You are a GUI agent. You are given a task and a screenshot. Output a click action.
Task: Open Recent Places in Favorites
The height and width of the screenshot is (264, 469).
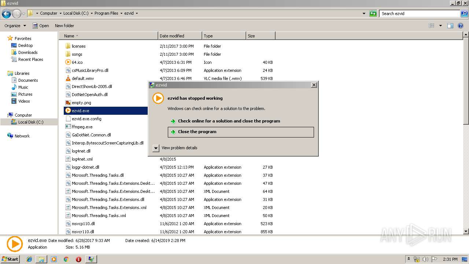coord(30,59)
